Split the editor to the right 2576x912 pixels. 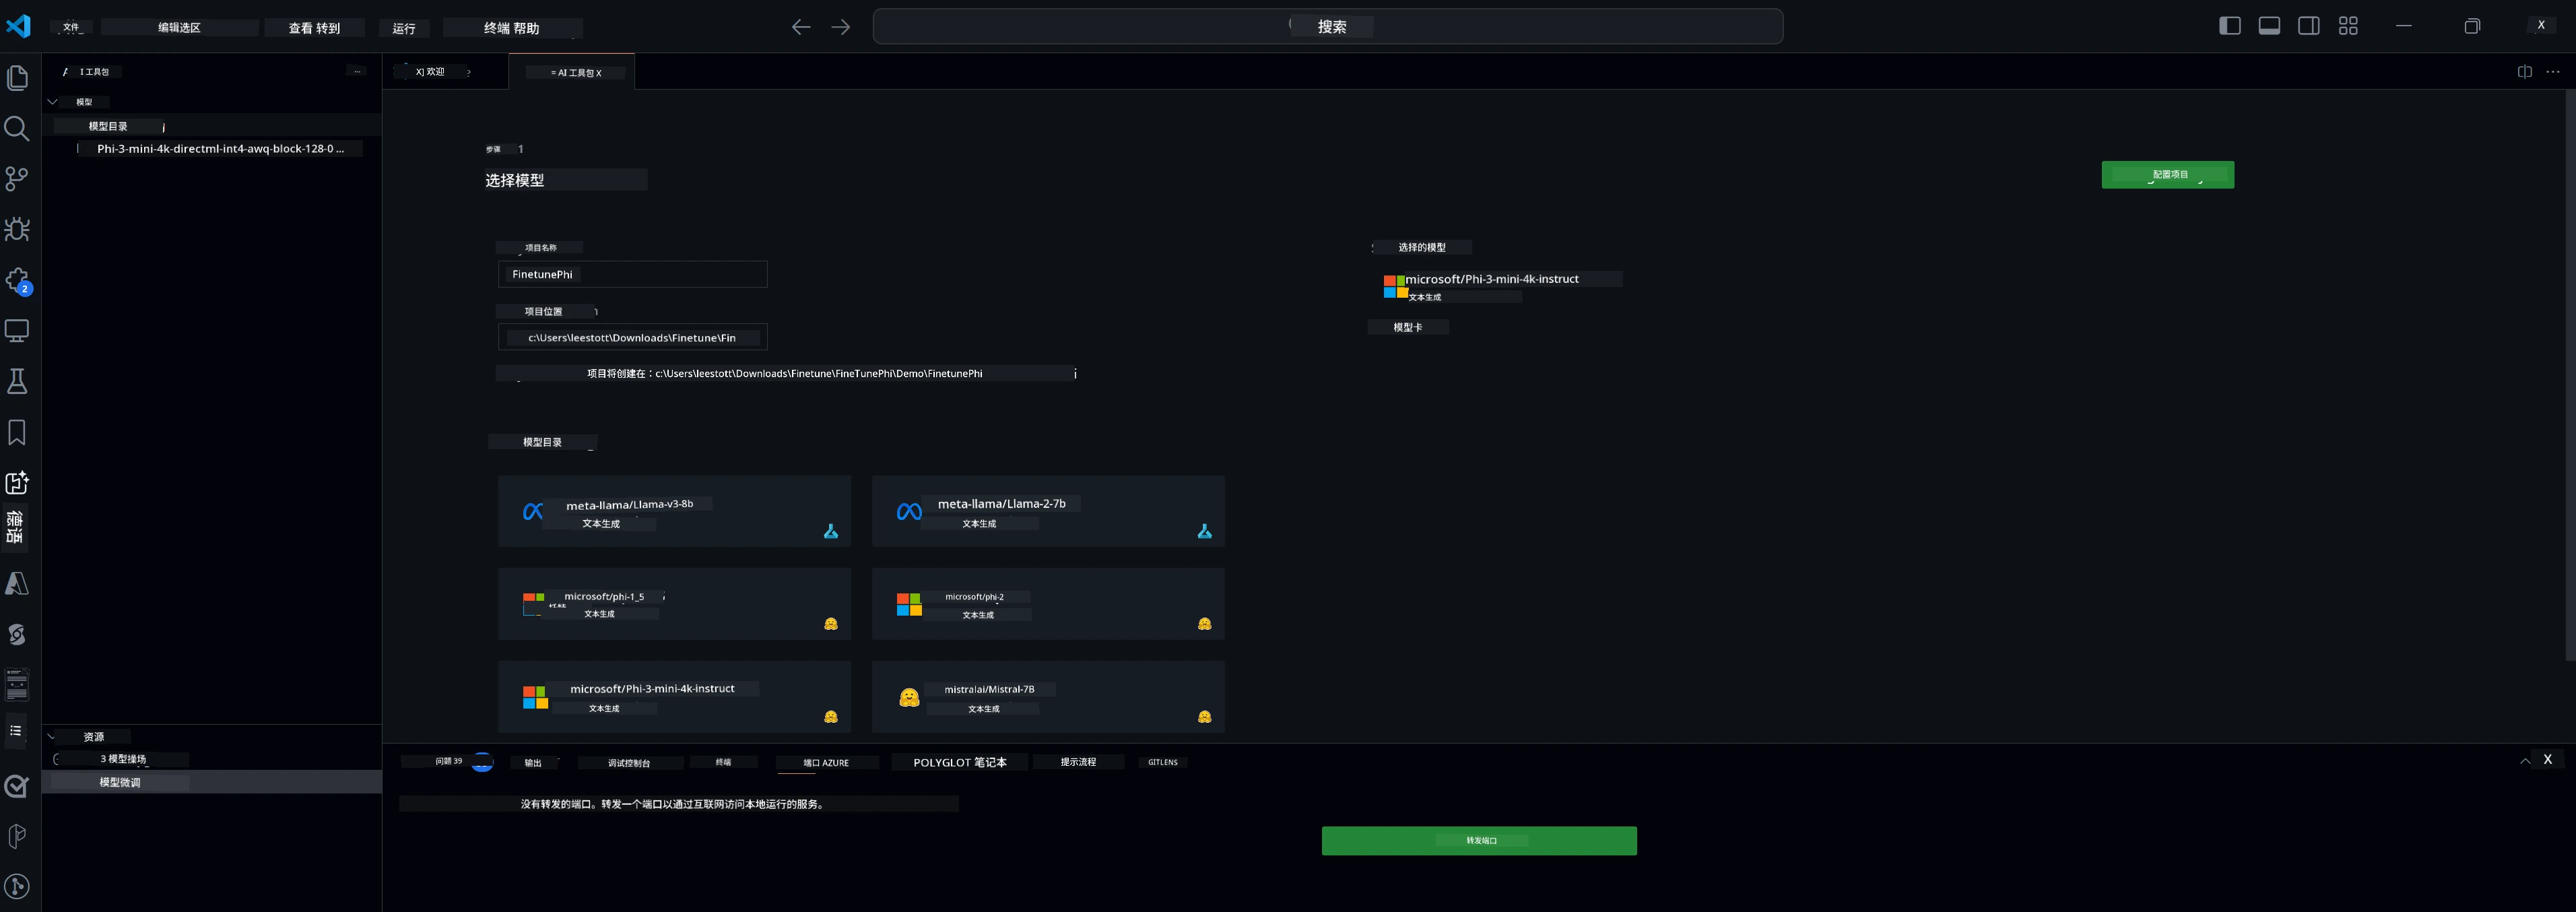pyautogui.click(x=2524, y=72)
